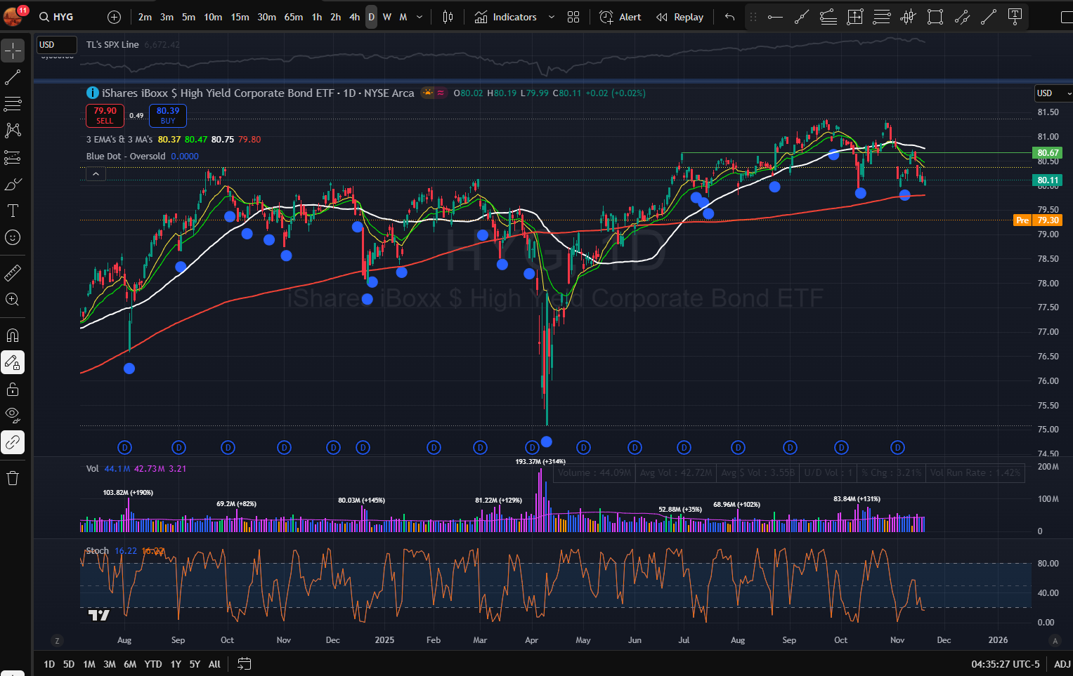Add a symbol with the plus icon
This screenshot has width=1073, height=676.
point(115,17)
